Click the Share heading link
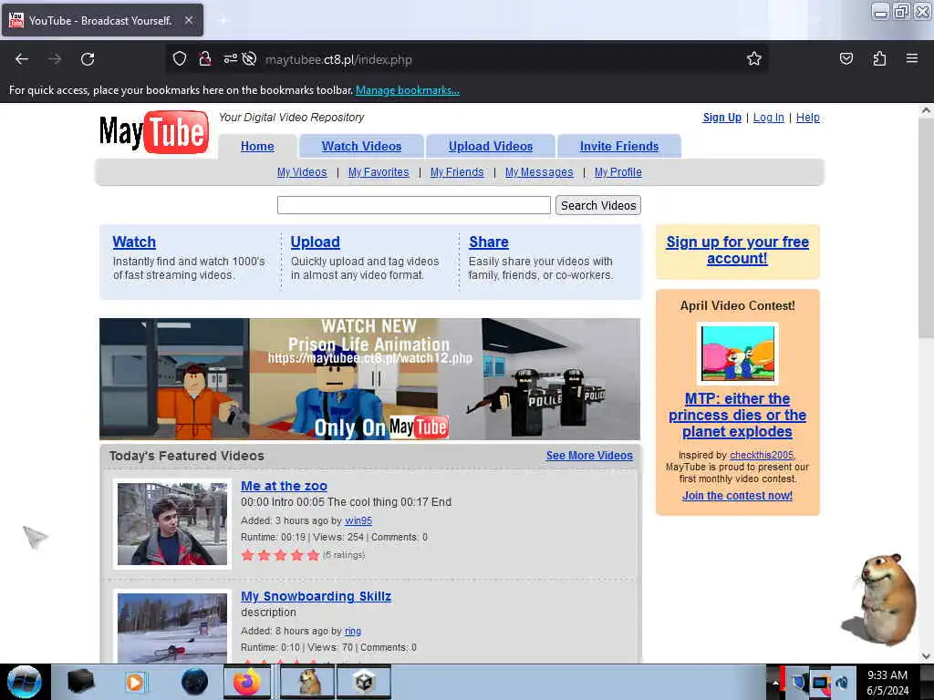The height and width of the screenshot is (700, 934). (489, 242)
